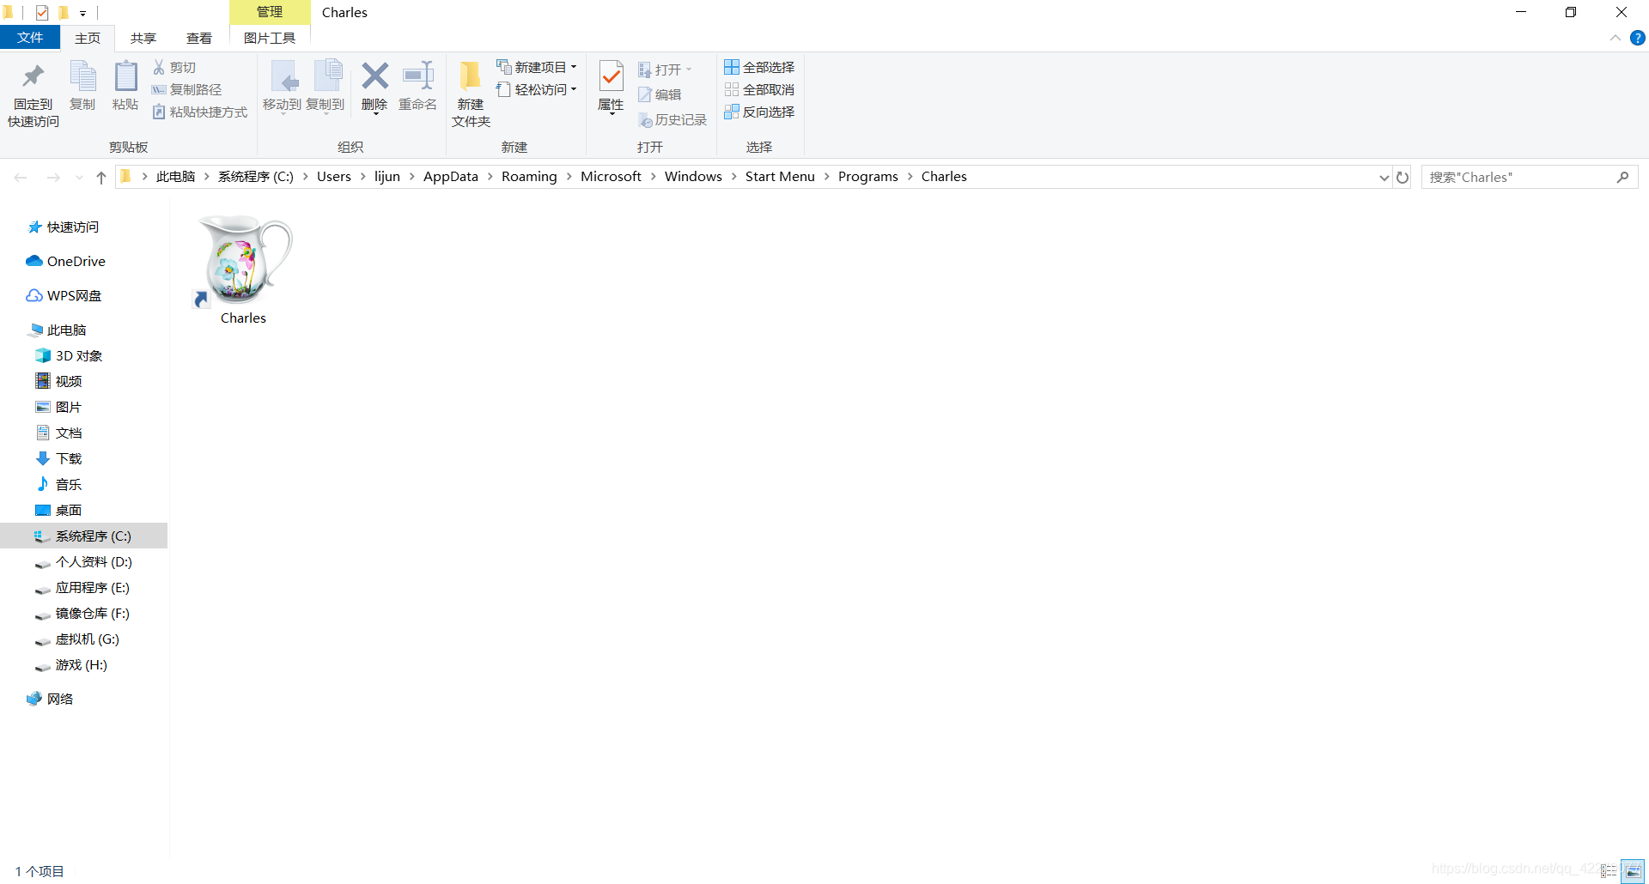1649x884 pixels.
Task: Click the Help question mark icon
Action: click(x=1637, y=38)
